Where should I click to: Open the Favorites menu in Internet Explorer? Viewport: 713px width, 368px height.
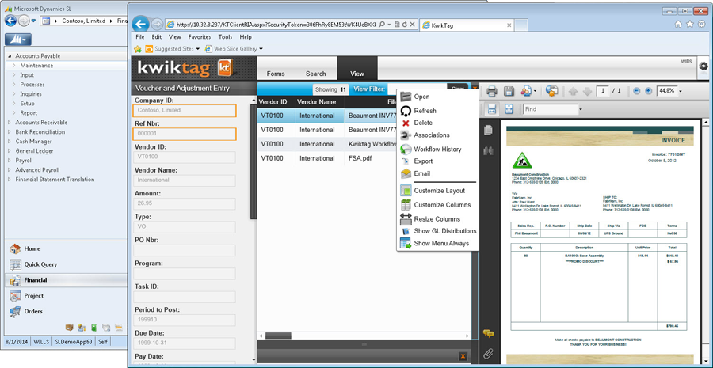click(200, 36)
